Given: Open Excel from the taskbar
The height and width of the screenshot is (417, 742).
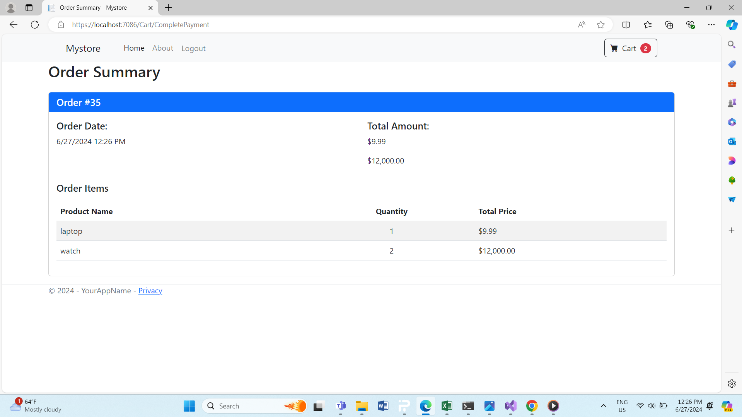Looking at the screenshot, I should pyautogui.click(x=447, y=406).
